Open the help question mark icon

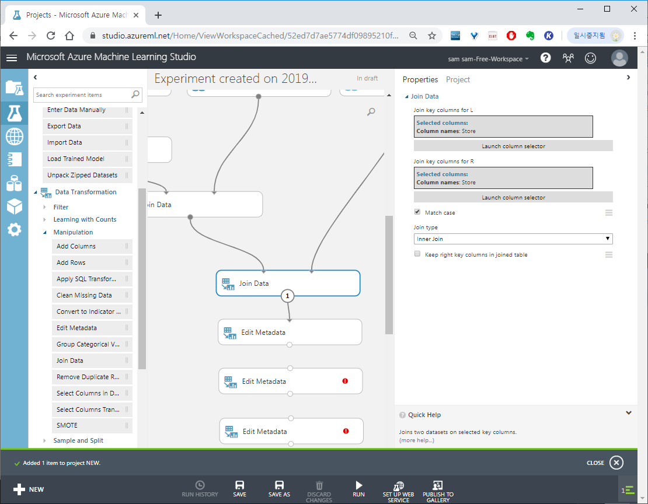(545, 58)
